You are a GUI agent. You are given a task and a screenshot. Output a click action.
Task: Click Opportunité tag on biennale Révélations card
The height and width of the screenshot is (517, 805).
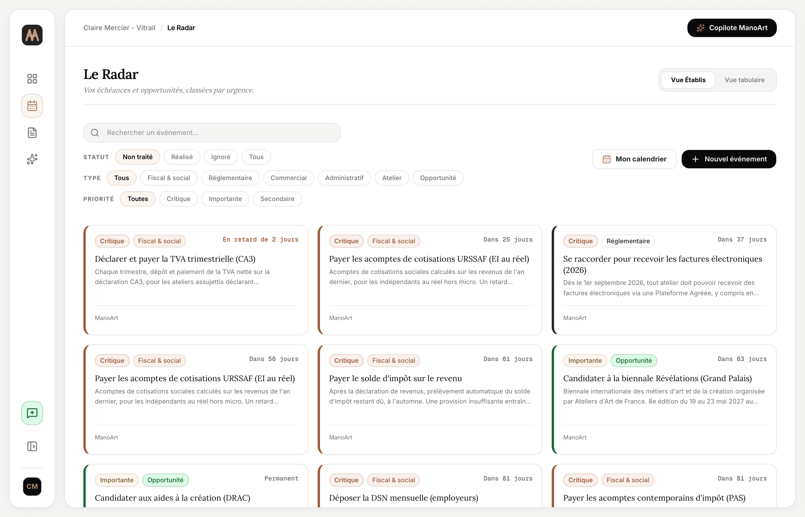[634, 360]
